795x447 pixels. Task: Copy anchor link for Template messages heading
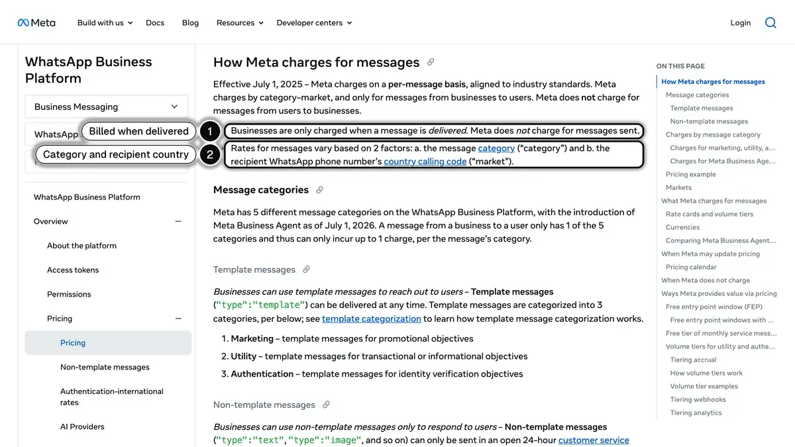click(x=306, y=270)
